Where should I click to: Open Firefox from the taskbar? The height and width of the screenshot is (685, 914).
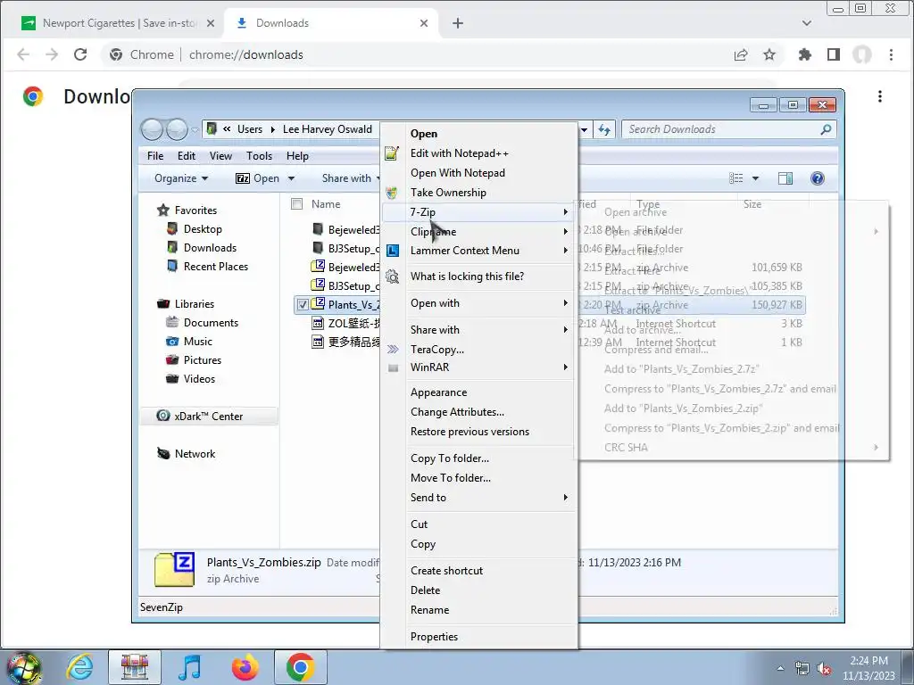245,667
